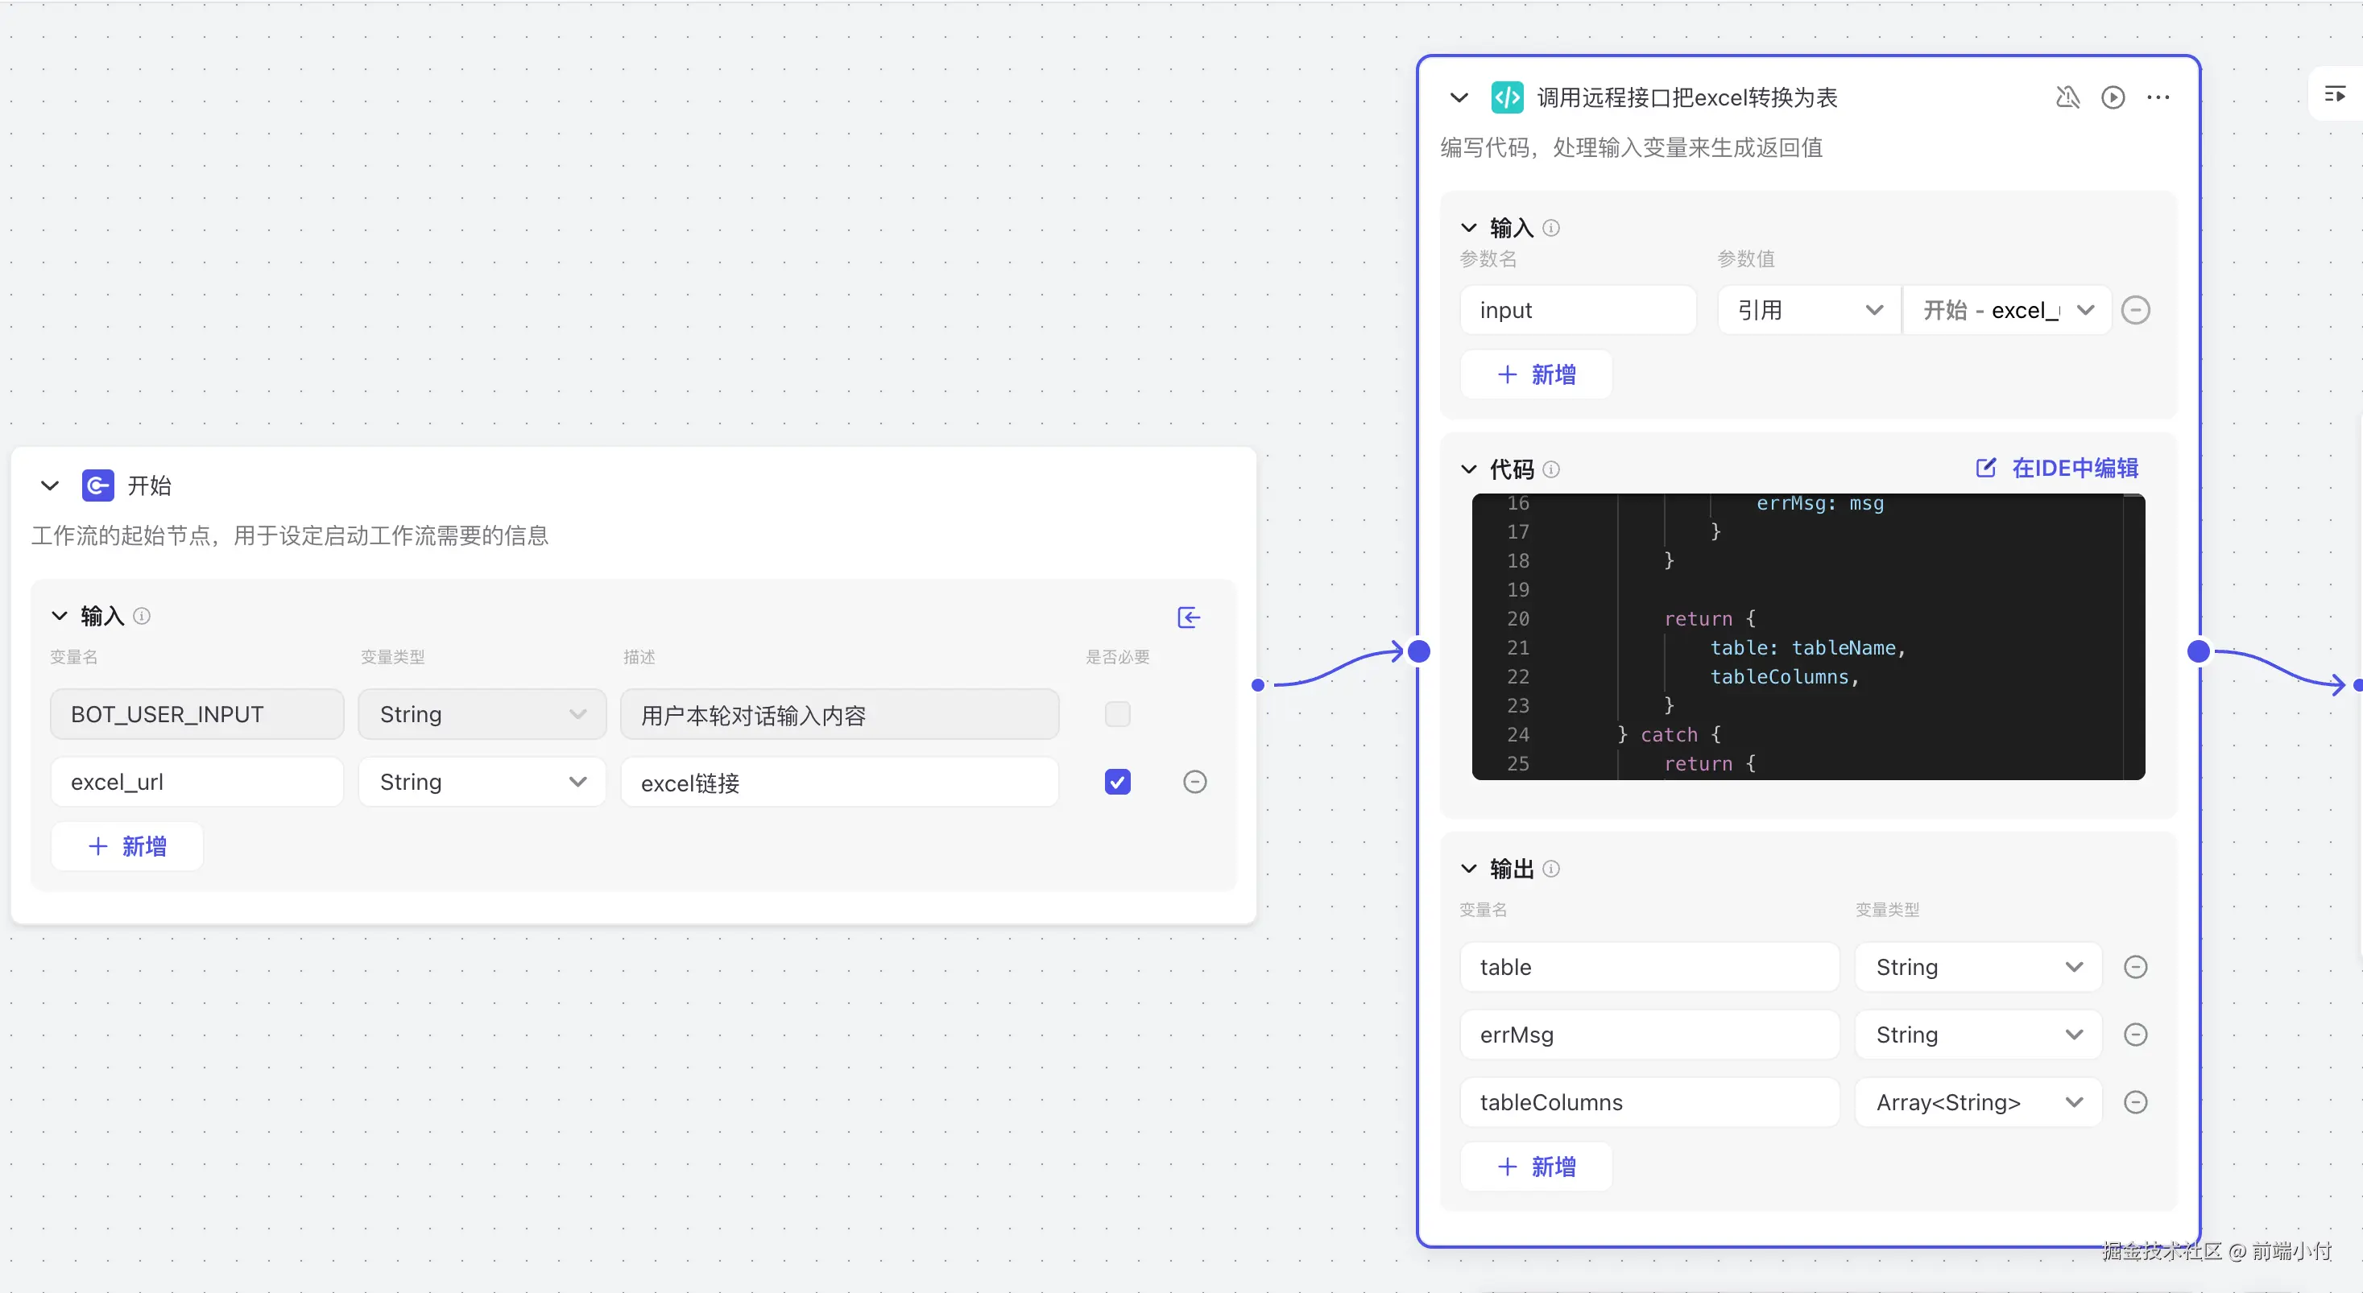Viewport: 2363px width, 1293px height.
Task: Delete the errMsg output variable
Action: tap(2136, 1035)
